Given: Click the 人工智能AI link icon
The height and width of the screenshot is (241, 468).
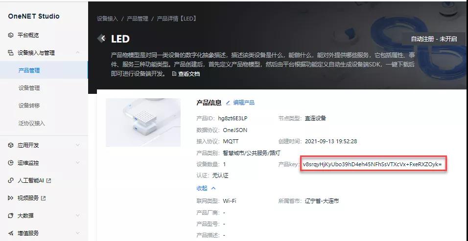Looking at the screenshot, I should click(x=11, y=180).
